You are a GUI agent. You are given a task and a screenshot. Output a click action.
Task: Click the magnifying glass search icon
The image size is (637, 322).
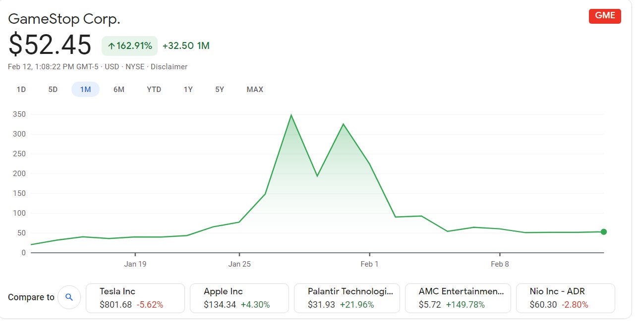coord(69,297)
